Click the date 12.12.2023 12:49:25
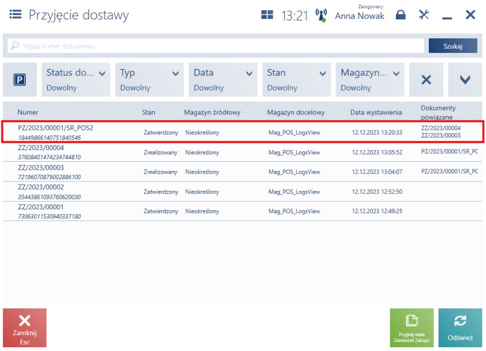The image size is (486, 351). (377, 211)
